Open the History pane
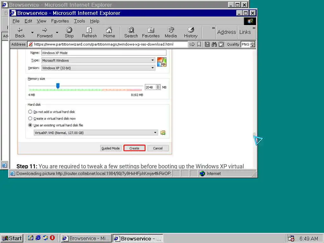Image resolution: width=324 pixels, height=243 pixels. (190, 33)
